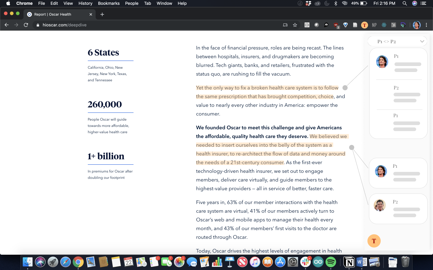Open the Bookmarks menu
The image size is (433, 270).
point(109,3)
